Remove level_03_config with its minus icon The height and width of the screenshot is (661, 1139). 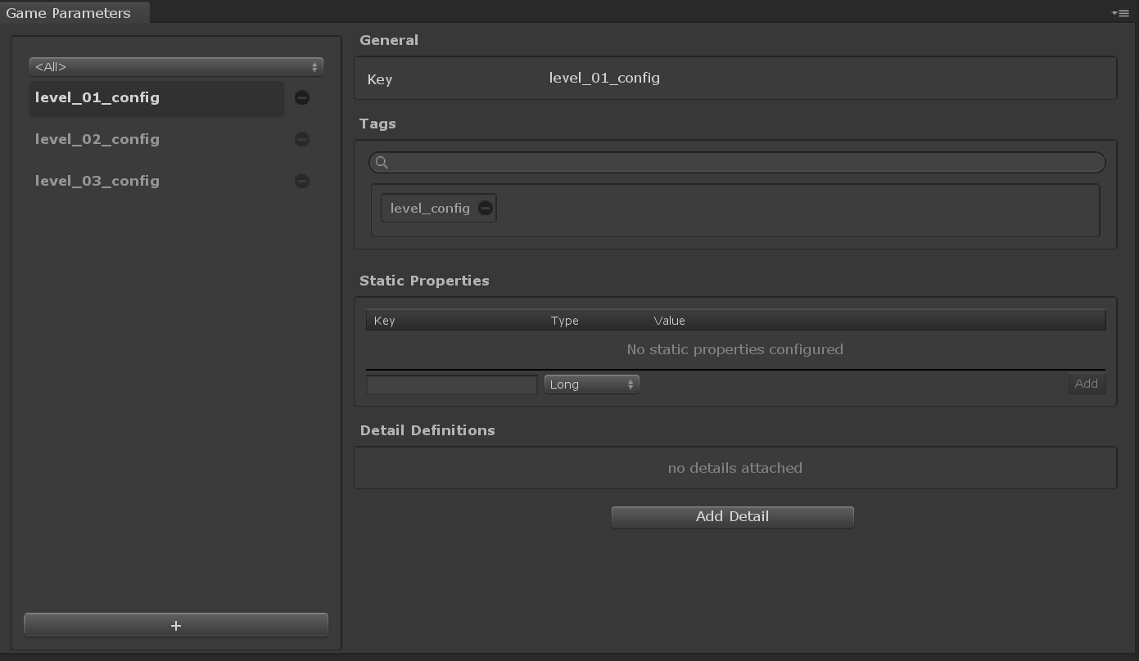pyautogui.click(x=302, y=181)
